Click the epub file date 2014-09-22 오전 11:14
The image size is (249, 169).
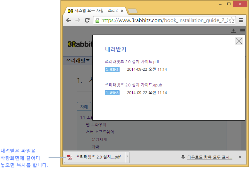pos(147,93)
